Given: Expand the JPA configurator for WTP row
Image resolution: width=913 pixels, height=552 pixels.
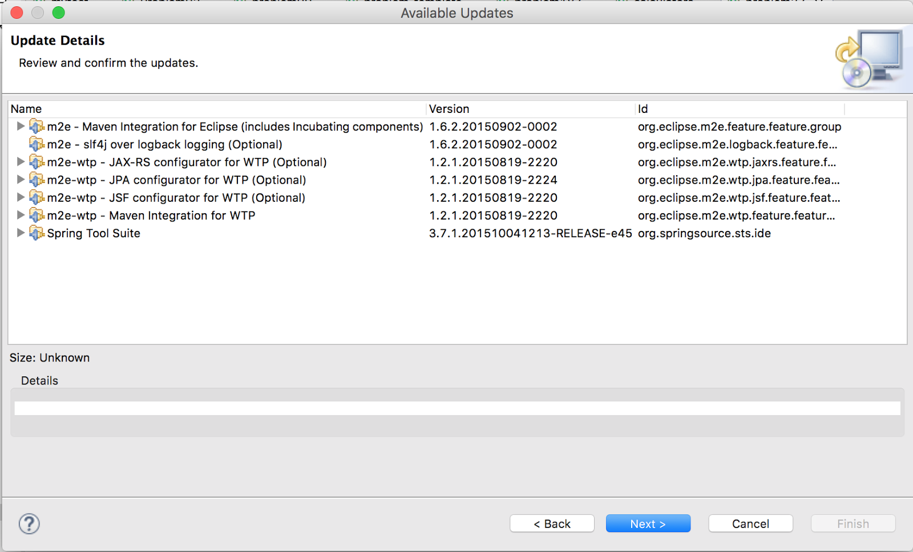Looking at the screenshot, I should coord(21,179).
